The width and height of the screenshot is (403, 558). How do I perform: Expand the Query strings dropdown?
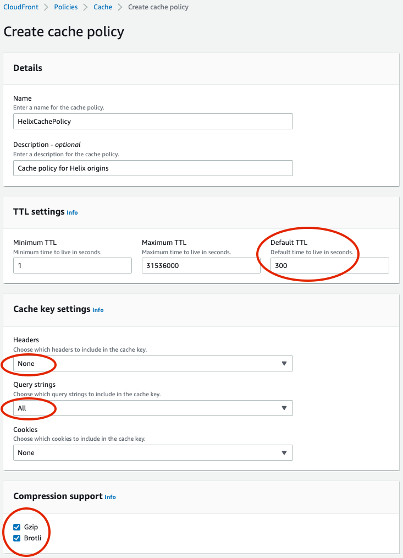click(153, 408)
